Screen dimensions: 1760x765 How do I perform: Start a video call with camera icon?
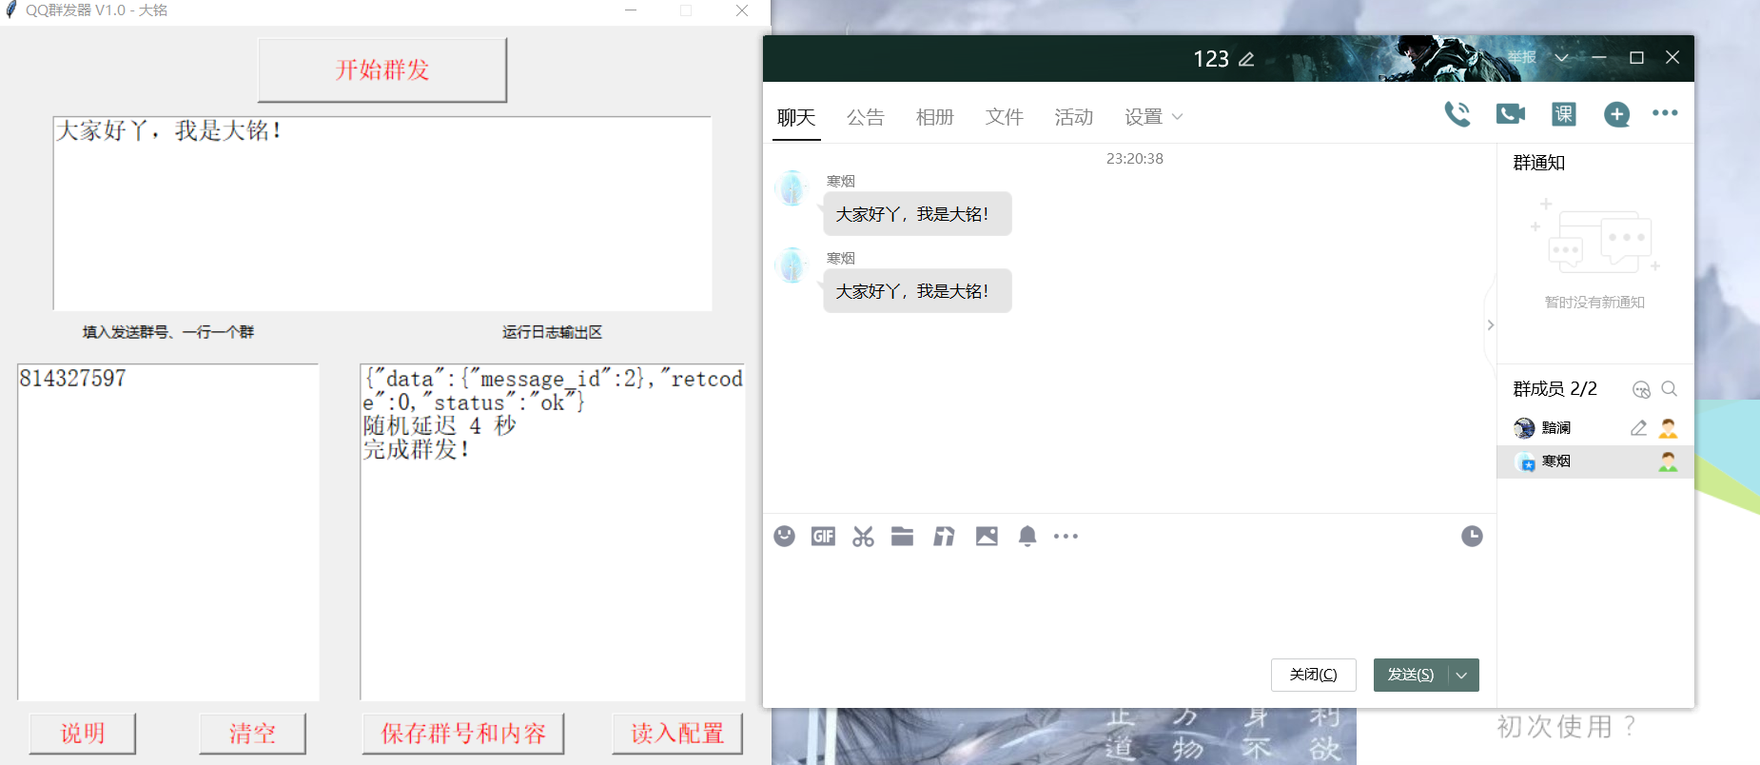click(1510, 114)
